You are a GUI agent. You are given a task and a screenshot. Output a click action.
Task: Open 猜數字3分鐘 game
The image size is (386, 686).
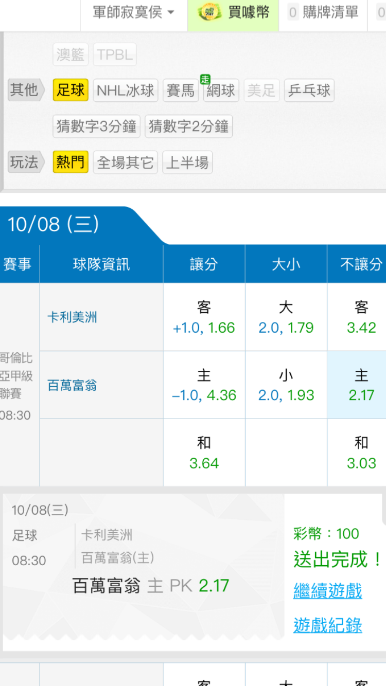pyautogui.click(x=96, y=127)
